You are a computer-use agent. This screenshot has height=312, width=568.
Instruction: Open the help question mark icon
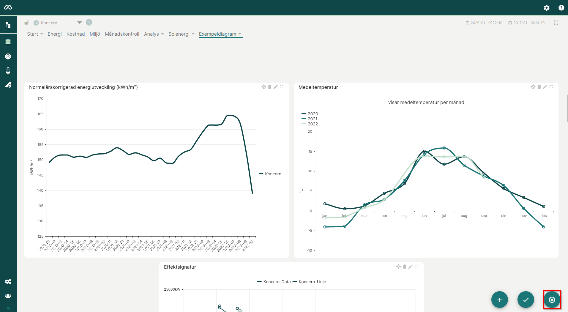561,8
